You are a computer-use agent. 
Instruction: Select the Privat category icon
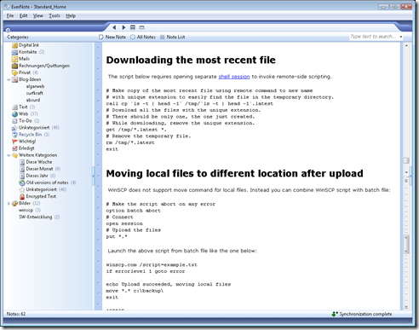[14, 72]
